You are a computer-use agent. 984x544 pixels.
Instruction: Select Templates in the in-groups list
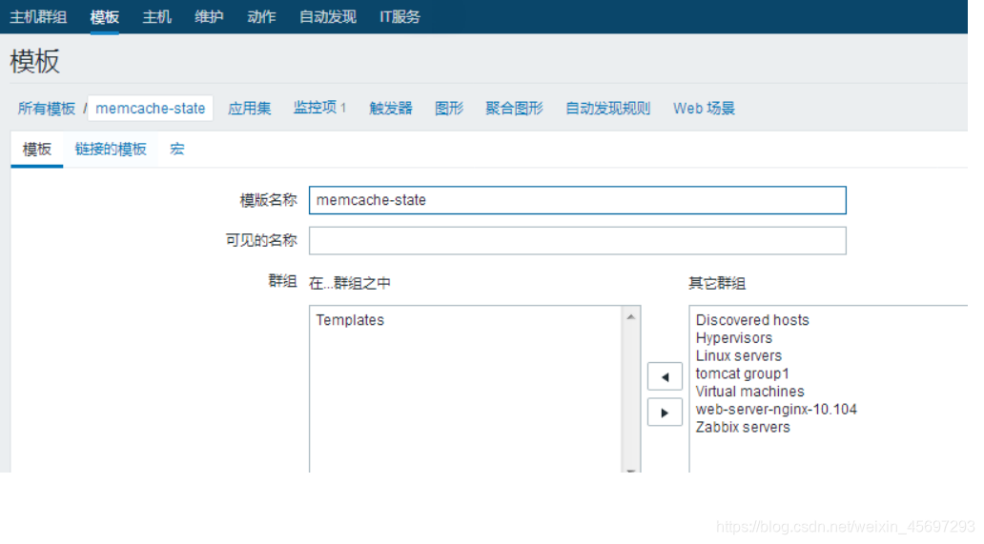point(350,320)
